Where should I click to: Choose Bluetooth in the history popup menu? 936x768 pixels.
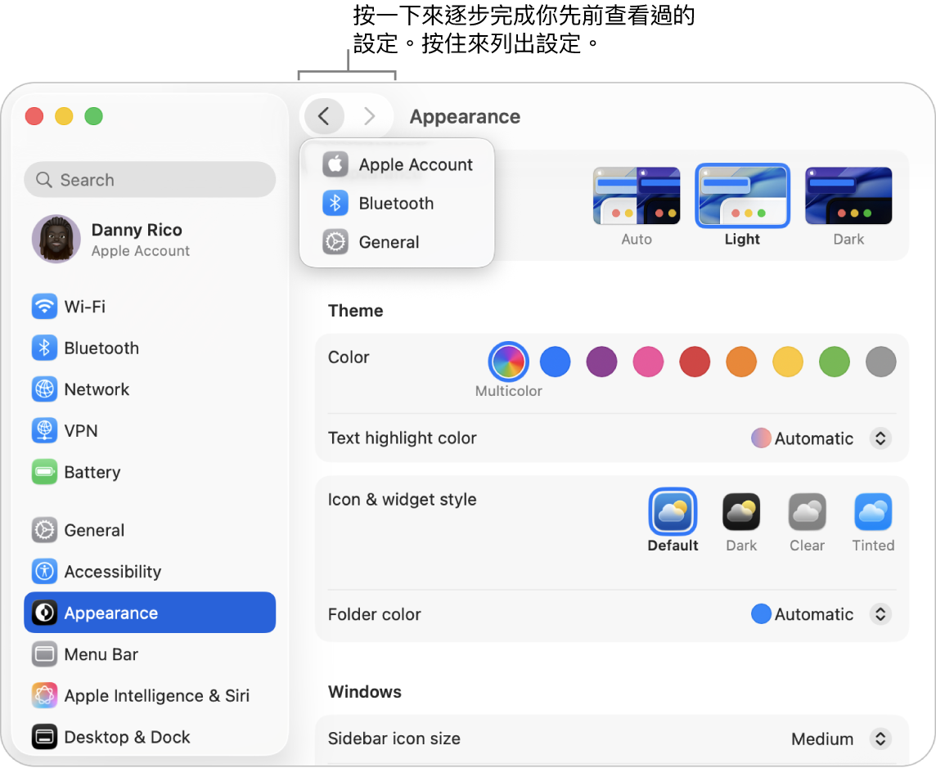coord(396,204)
